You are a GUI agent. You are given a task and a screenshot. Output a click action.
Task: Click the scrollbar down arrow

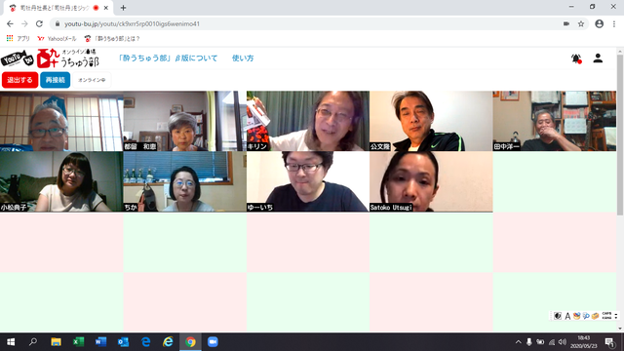[620, 329]
